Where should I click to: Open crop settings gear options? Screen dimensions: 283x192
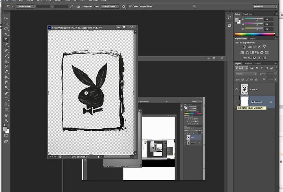click(x=124, y=7)
